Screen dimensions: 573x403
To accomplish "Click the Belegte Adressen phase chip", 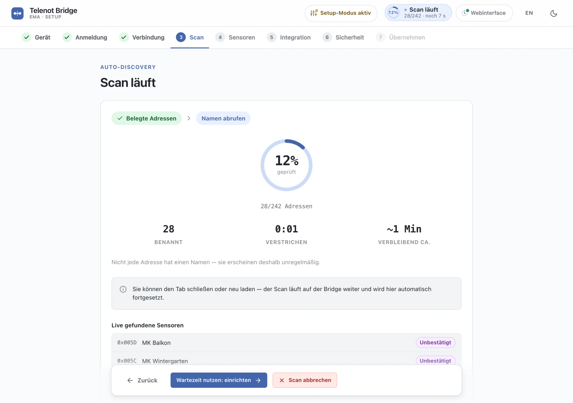I will click(147, 118).
